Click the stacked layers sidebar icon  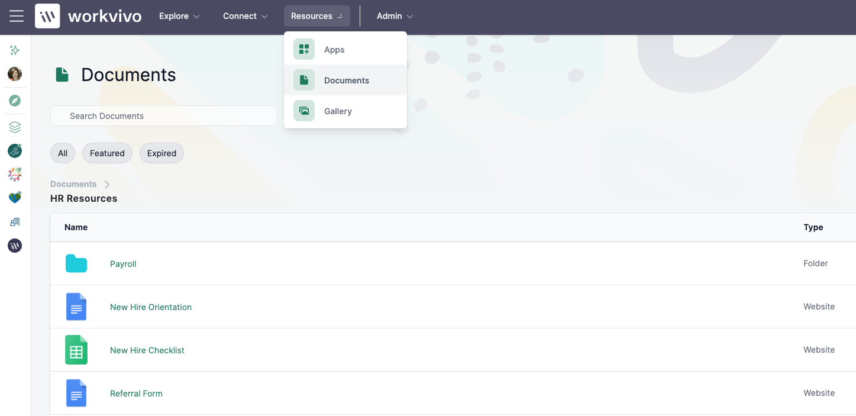click(15, 127)
